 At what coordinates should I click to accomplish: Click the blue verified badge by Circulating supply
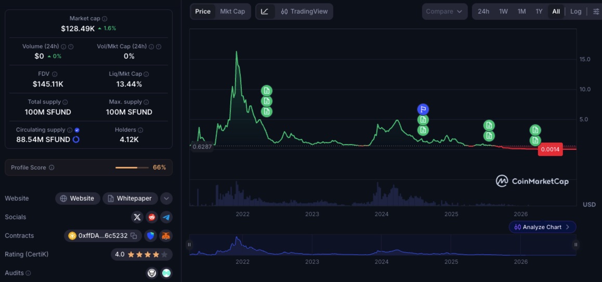[x=77, y=130]
